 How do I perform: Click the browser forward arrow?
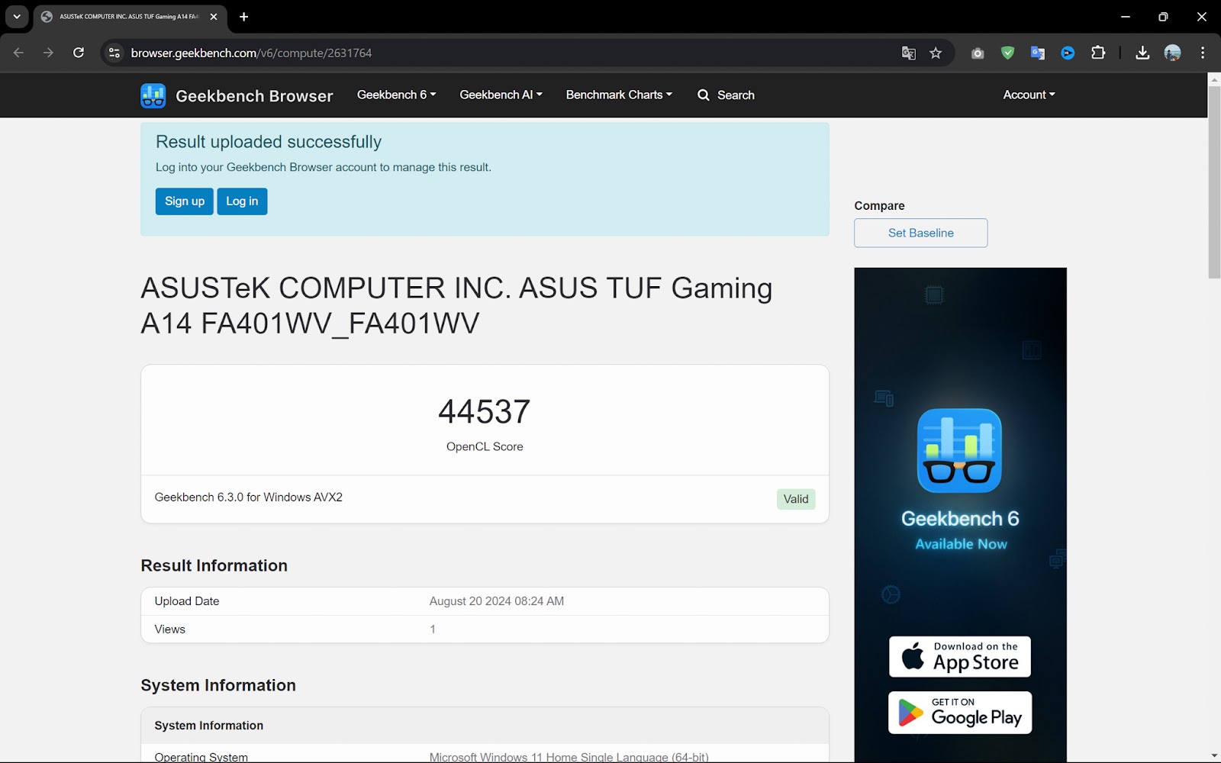(48, 53)
